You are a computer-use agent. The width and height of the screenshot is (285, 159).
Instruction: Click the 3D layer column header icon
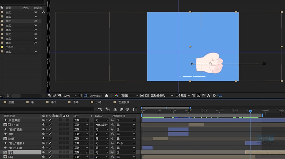67,116
